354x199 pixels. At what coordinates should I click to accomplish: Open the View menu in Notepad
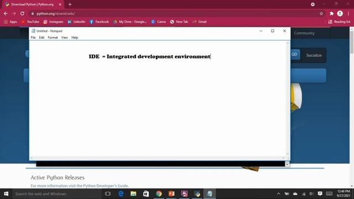click(x=65, y=38)
